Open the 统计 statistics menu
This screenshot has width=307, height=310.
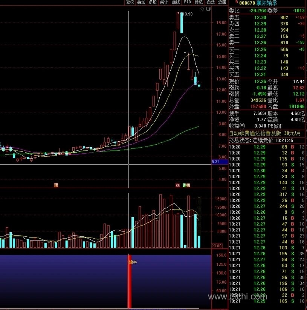(164, 2)
